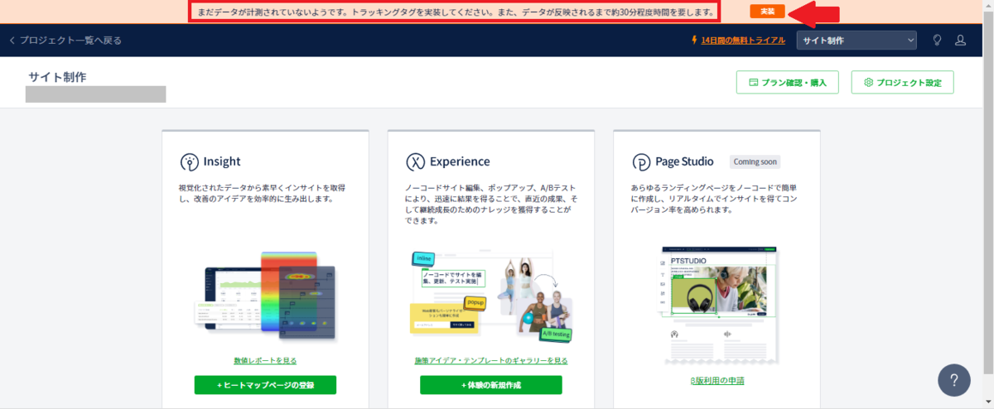Image resolution: width=994 pixels, height=409 pixels.
Task: Click the orange 実装 button in banner
Action: [767, 12]
